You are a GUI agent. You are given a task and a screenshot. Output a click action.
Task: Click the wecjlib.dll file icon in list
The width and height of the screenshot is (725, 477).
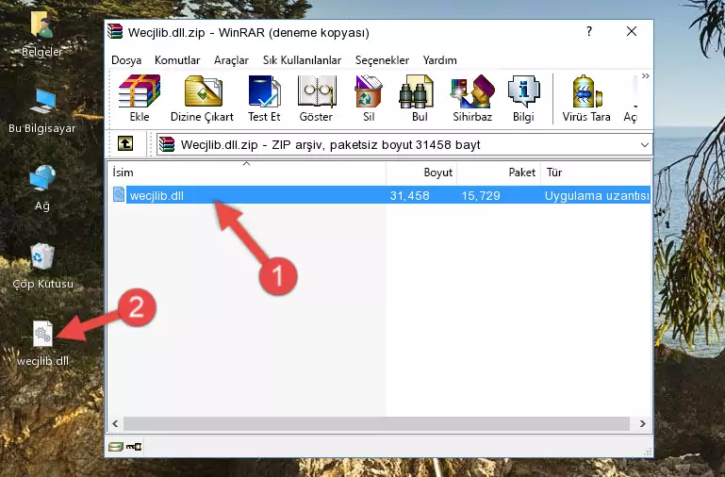click(x=119, y=194)
